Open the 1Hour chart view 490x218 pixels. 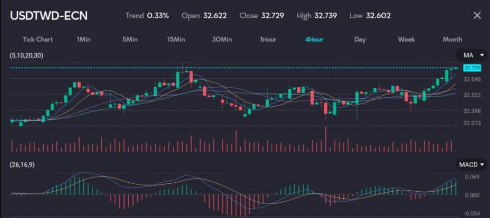pos(268,39)
